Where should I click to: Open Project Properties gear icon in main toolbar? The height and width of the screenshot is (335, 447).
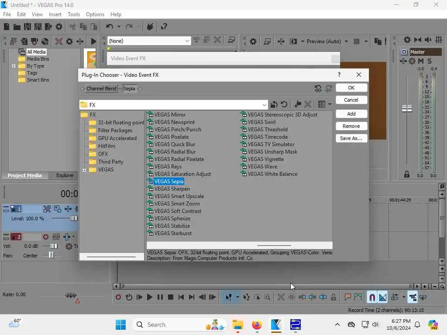click(59, 27)
